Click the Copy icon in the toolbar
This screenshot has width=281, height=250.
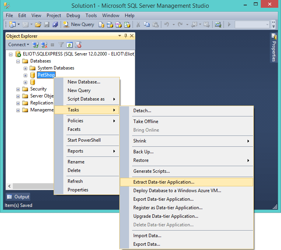coord(147,24)
